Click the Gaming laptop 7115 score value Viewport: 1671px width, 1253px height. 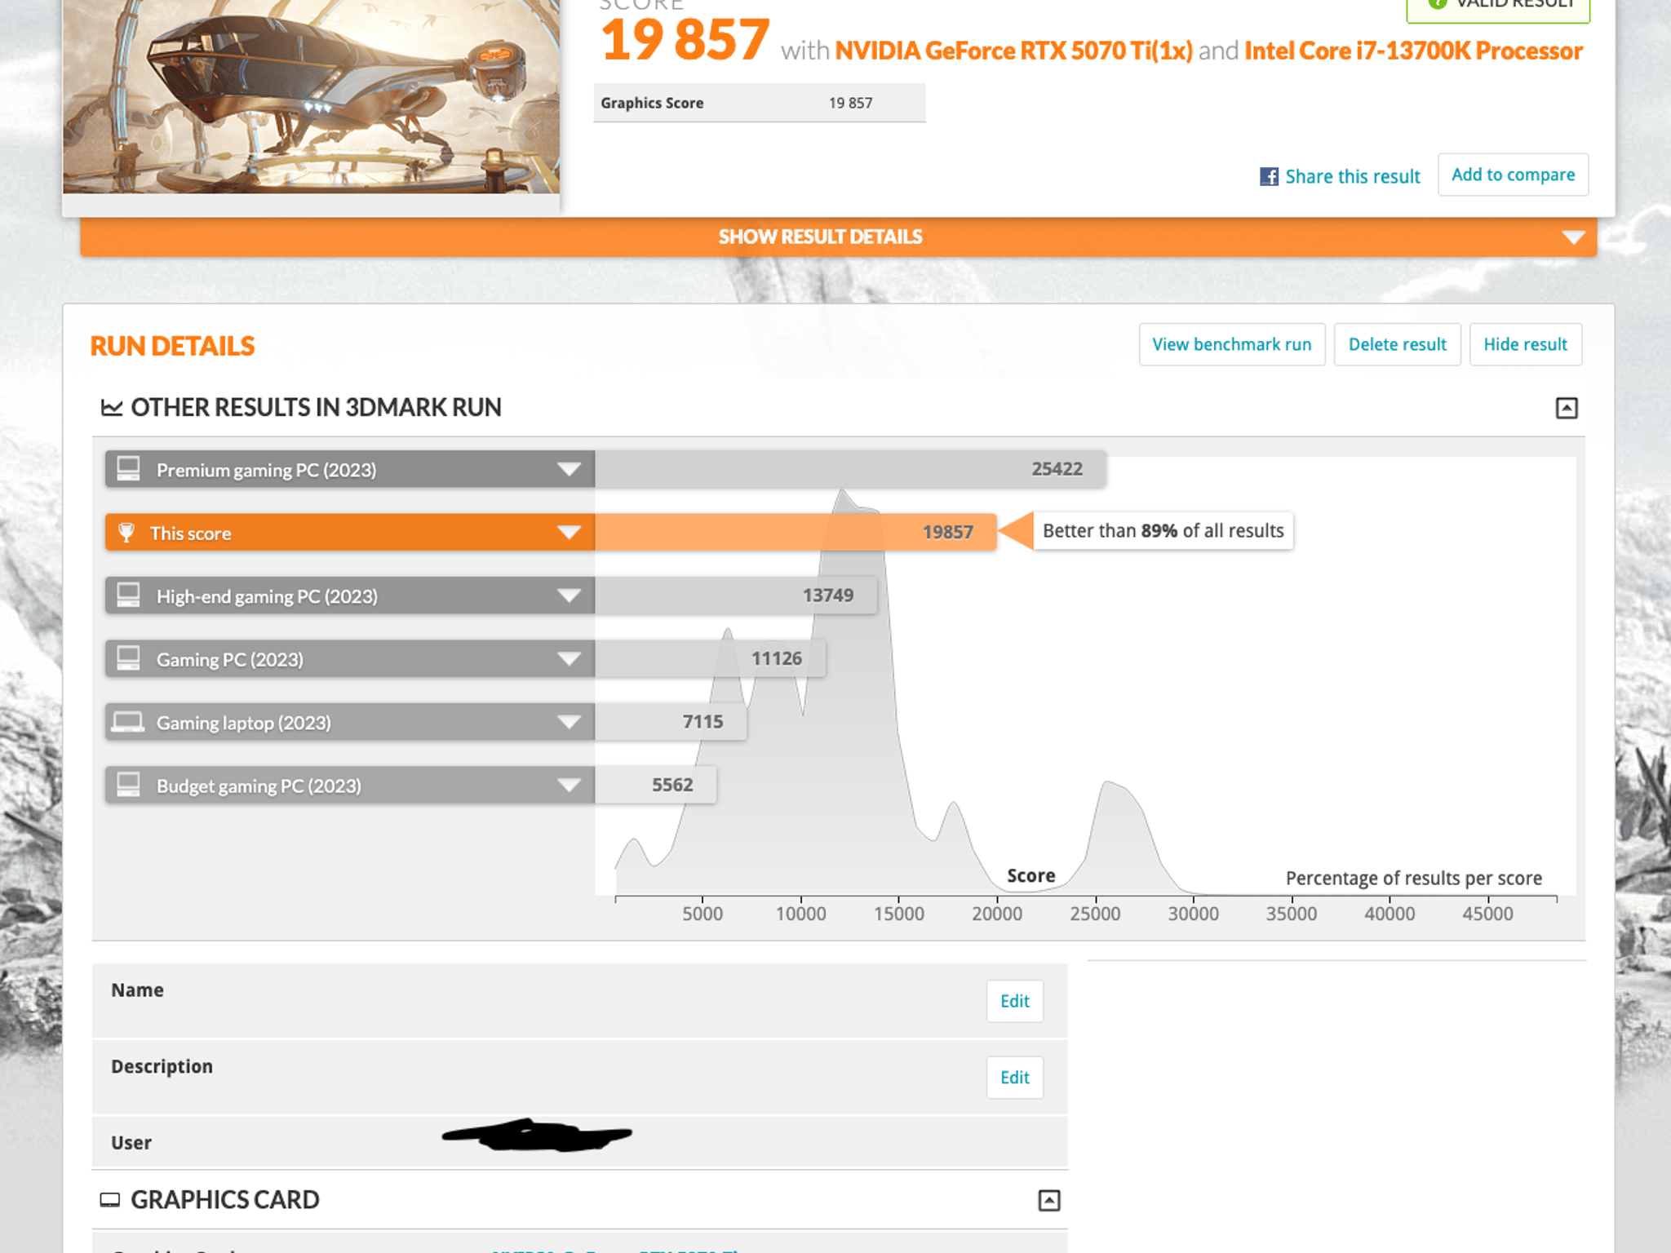[x=703, y=722]
